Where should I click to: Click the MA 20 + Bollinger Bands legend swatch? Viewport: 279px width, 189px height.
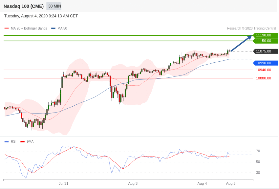click(x=7, y=29)
